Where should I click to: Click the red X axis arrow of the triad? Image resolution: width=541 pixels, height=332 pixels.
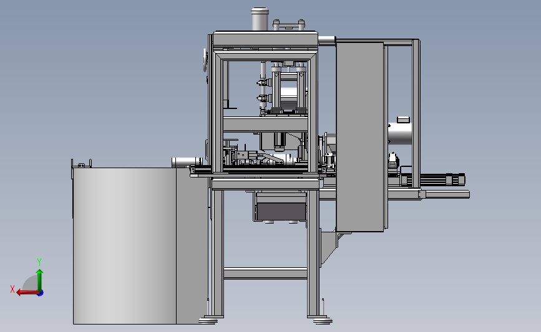click(x=27, y=293)
